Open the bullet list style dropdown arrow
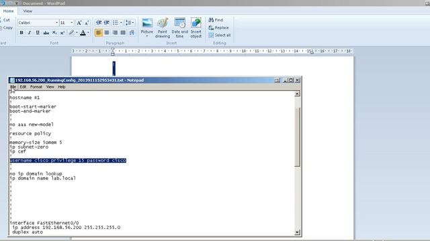 pos(121,23)
